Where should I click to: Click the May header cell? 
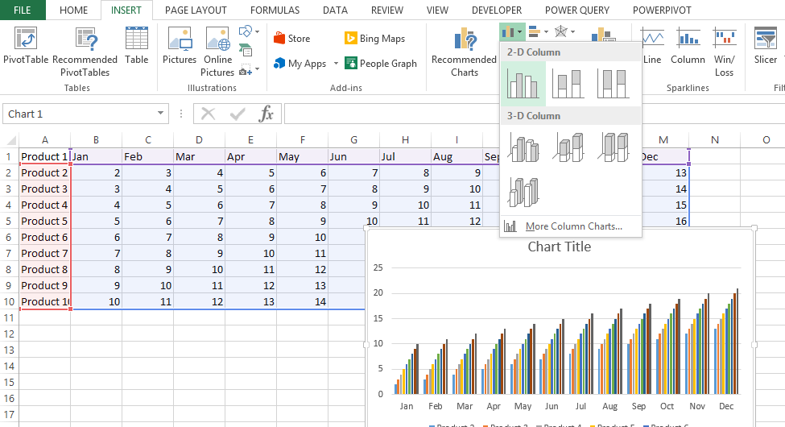(303, 156)
